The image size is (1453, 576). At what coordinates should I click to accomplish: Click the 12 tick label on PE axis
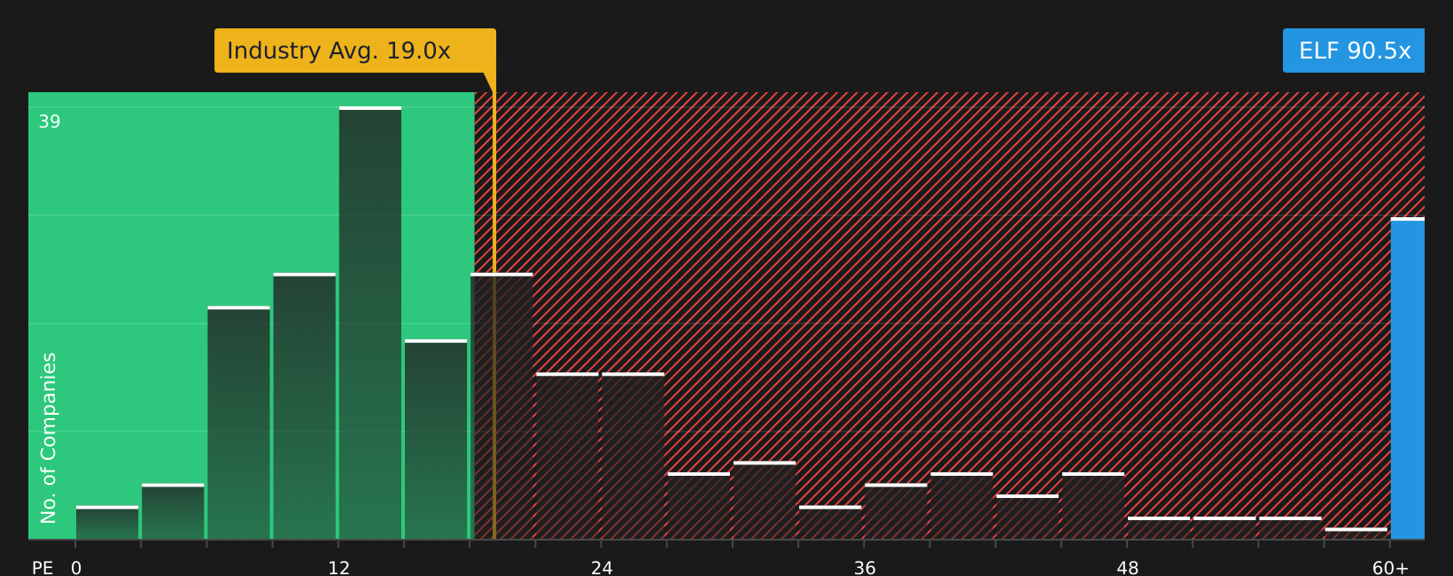(x=339, y=568)
